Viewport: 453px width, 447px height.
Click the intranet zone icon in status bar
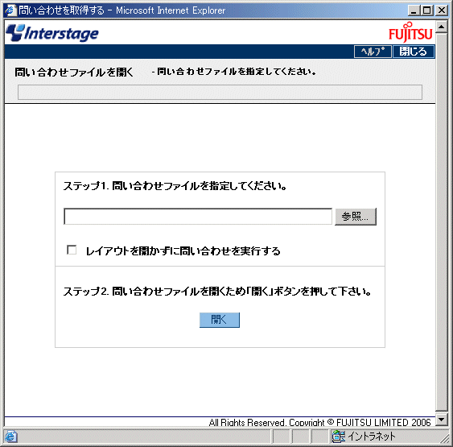338,437
